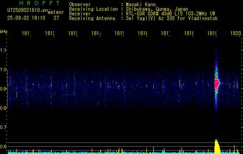This screenshot has width=243, height=154.
Task: Select the observer name Masaki Kano
Action: tap(141, 5)
